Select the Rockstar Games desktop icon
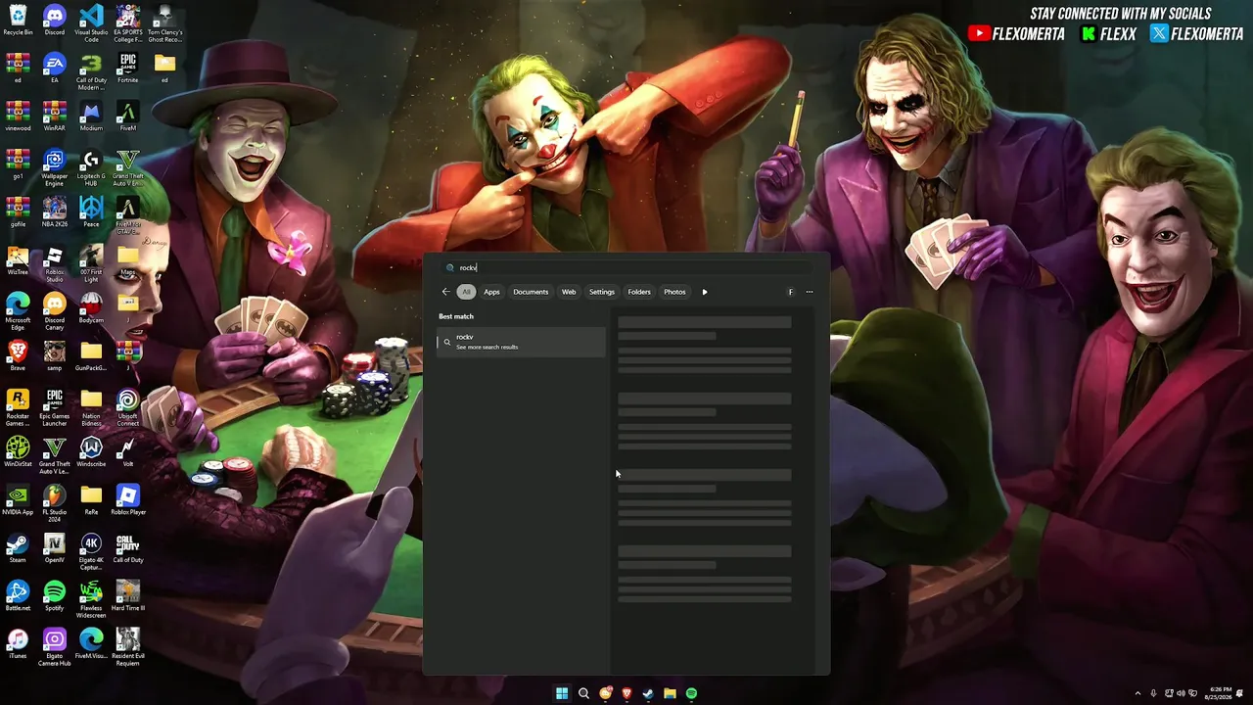 coord(18,407)
